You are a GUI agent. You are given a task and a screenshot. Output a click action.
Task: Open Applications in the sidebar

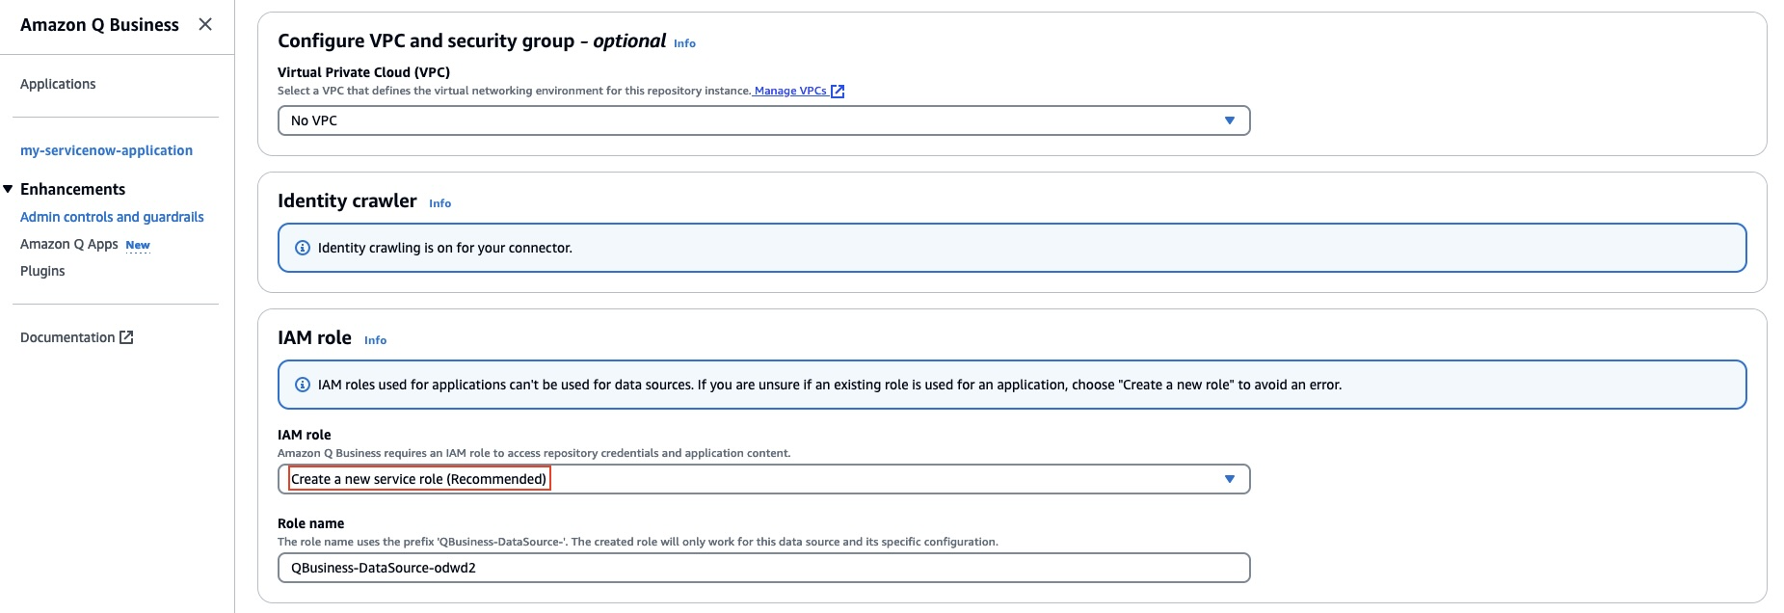tap(58, 84)
